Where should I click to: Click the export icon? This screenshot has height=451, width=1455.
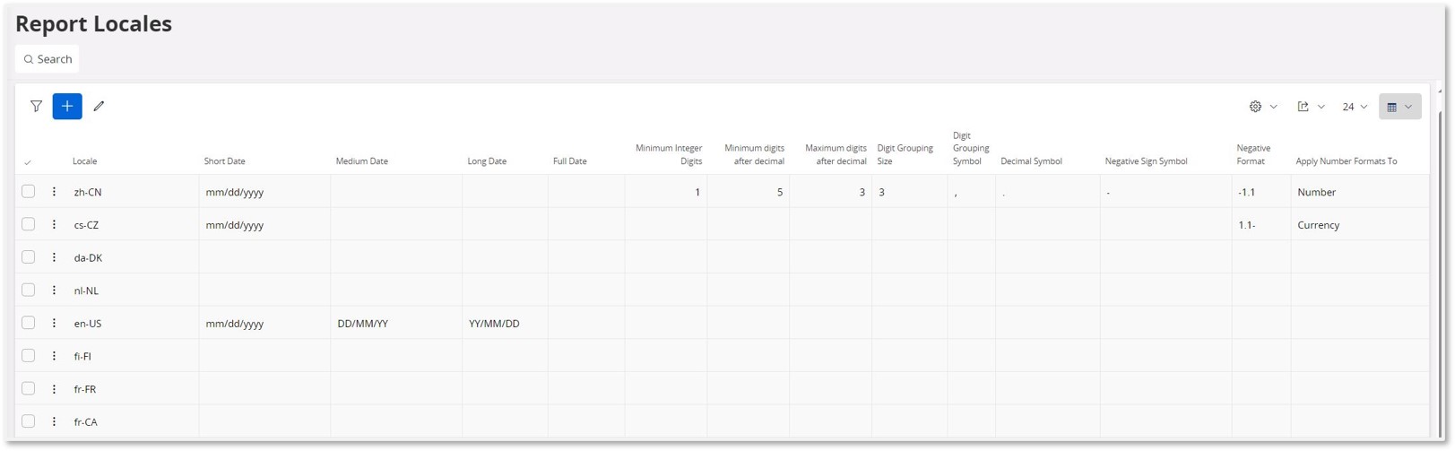pos(1303,107)
